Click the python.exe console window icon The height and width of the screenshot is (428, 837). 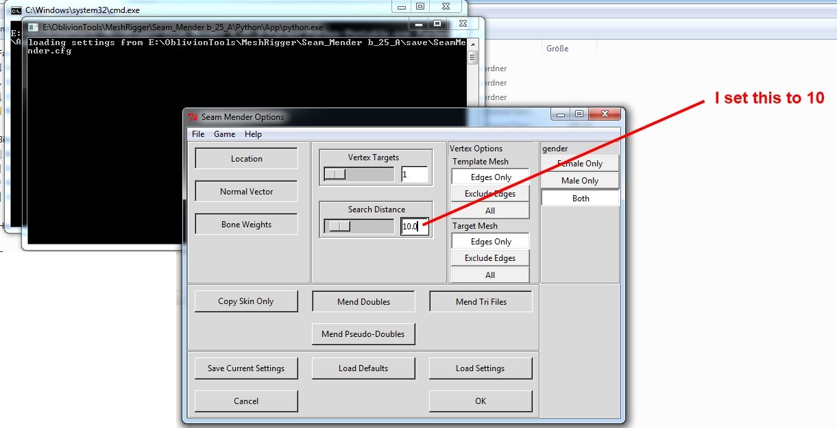click(33, 27)
